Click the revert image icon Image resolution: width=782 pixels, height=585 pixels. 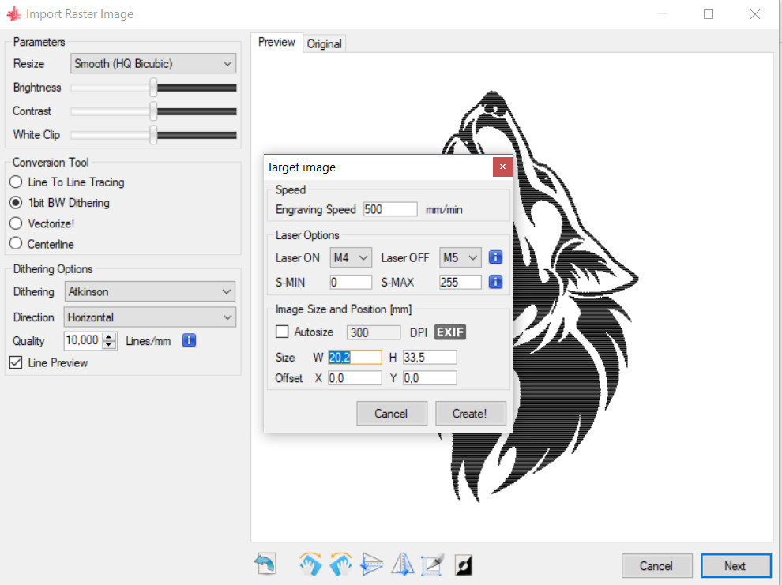265,564
